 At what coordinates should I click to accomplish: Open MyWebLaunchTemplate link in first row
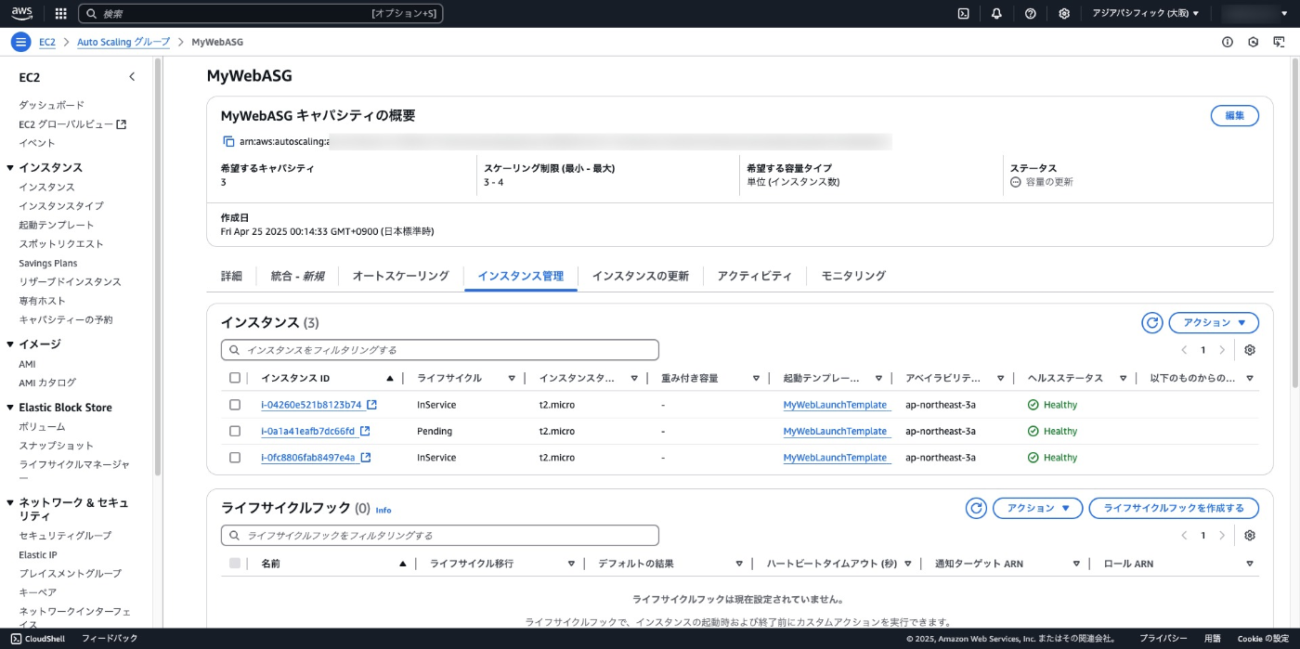coord(835,405)
